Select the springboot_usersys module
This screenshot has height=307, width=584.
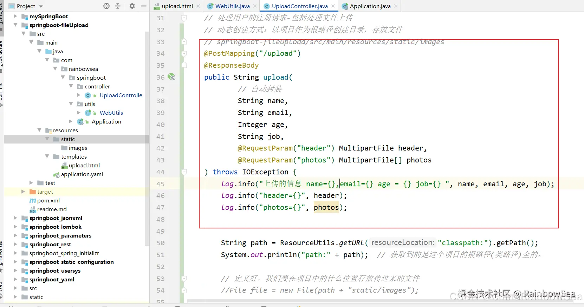(x=55, y=271)
